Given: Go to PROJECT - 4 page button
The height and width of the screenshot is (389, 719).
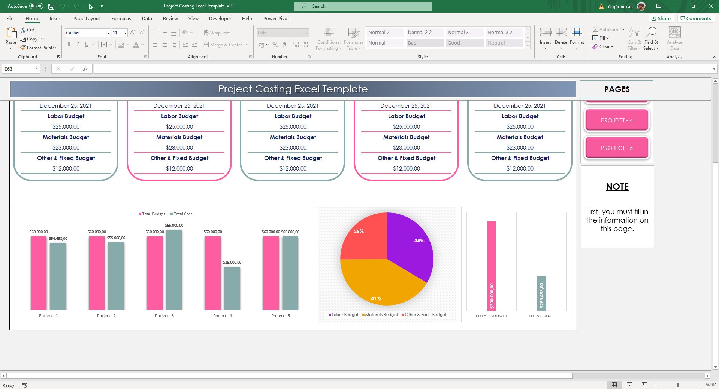Looking at the screenshot, I should pyautogui.click(x=617, y=120).
